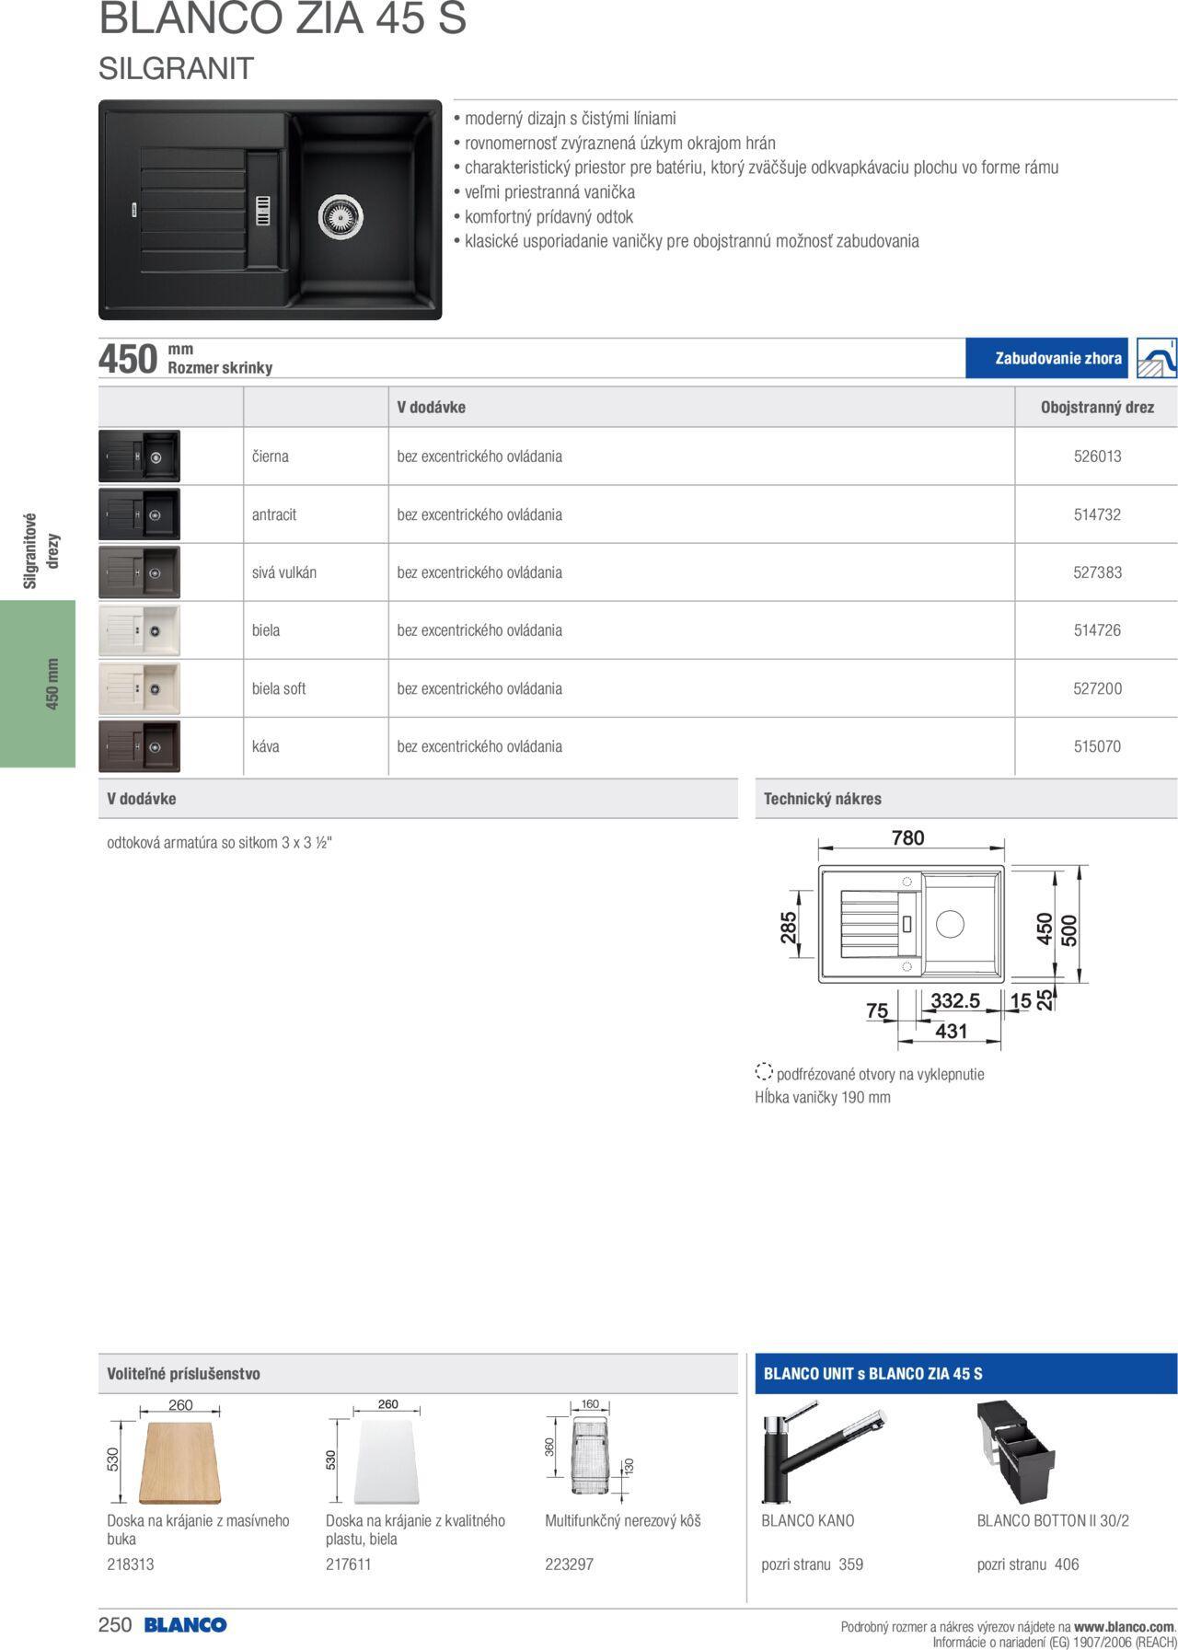This screenshot has height=1650, width=1178.
Task: Select the čierna sink color thumbnail
Action: tap(139, 456)
